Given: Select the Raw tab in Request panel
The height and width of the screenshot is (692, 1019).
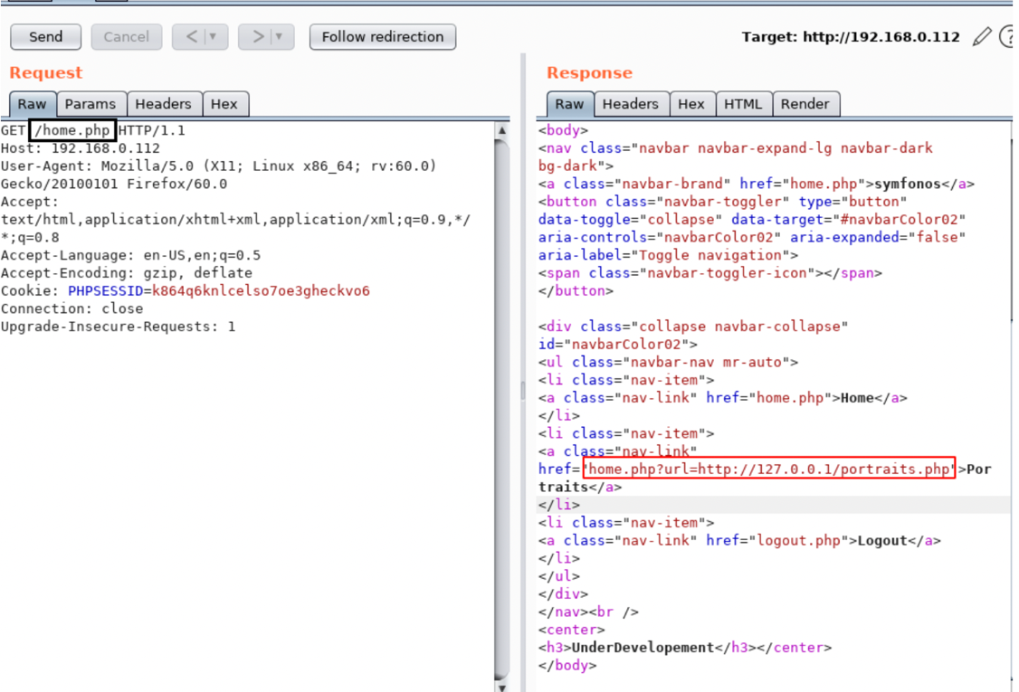Looking at the screenshot, I should click(x=33, y=104).
